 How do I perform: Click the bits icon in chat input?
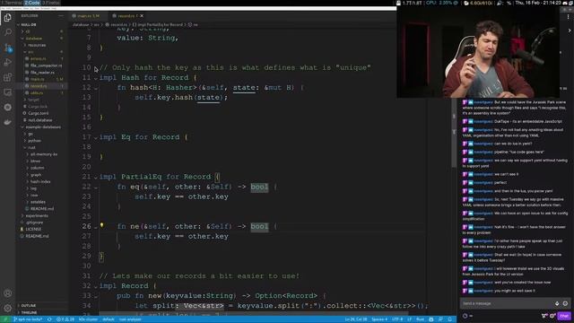(x=557, y=303)
